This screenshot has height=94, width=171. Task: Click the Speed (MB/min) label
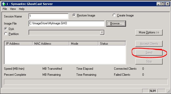14,69
